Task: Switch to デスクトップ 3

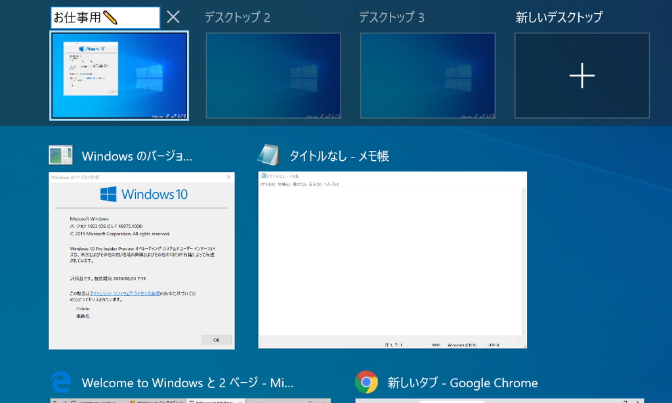Action: tap(427, 75)
